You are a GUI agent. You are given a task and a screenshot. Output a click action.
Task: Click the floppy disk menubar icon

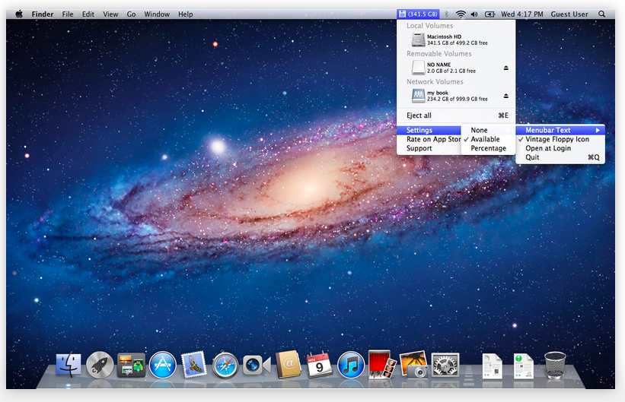click(403, 14)
